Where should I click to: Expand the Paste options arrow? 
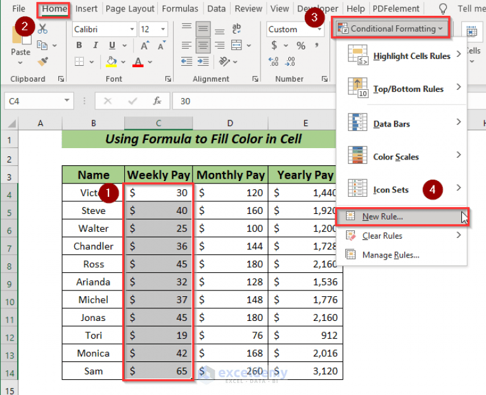click(20, 63)
